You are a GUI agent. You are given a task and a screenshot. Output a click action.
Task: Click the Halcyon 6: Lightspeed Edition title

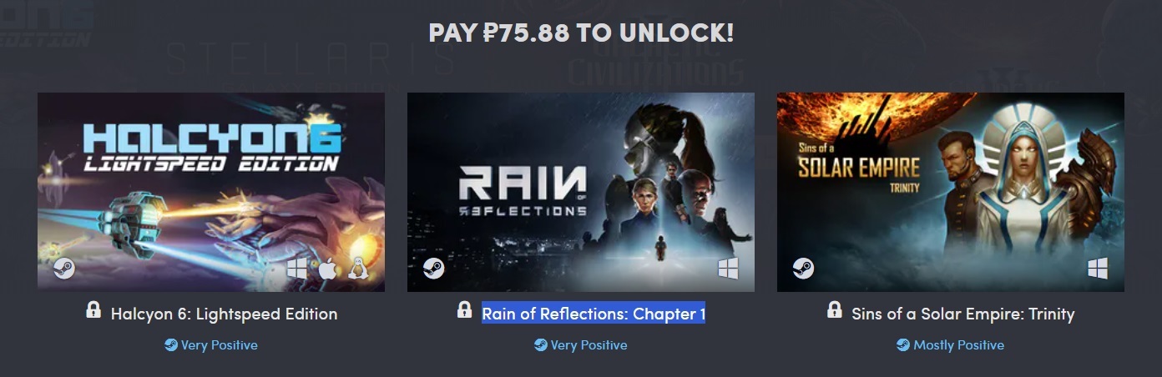pos(224,314)
